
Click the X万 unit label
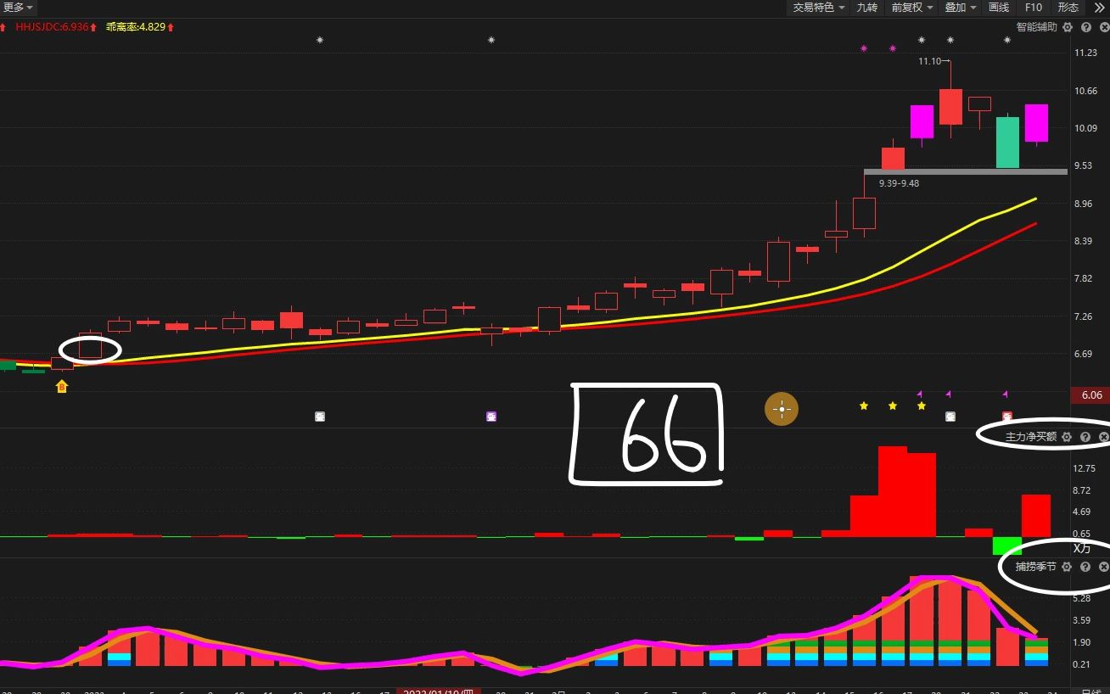coord(1082,548)
